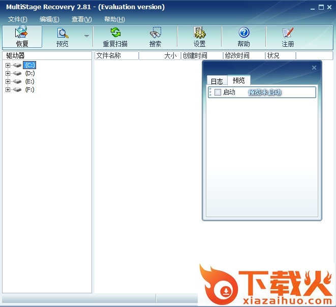Viewport: 336px width, 307px height.
Task: Open the 搜索 (Search) binoculars tool
Action: tap(156, 37)
